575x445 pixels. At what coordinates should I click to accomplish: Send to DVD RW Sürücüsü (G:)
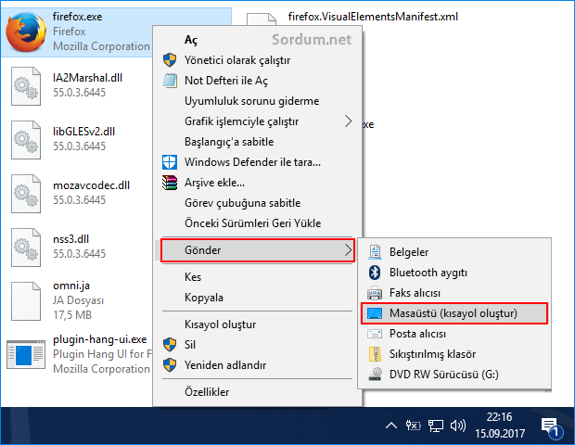(454, 375)
